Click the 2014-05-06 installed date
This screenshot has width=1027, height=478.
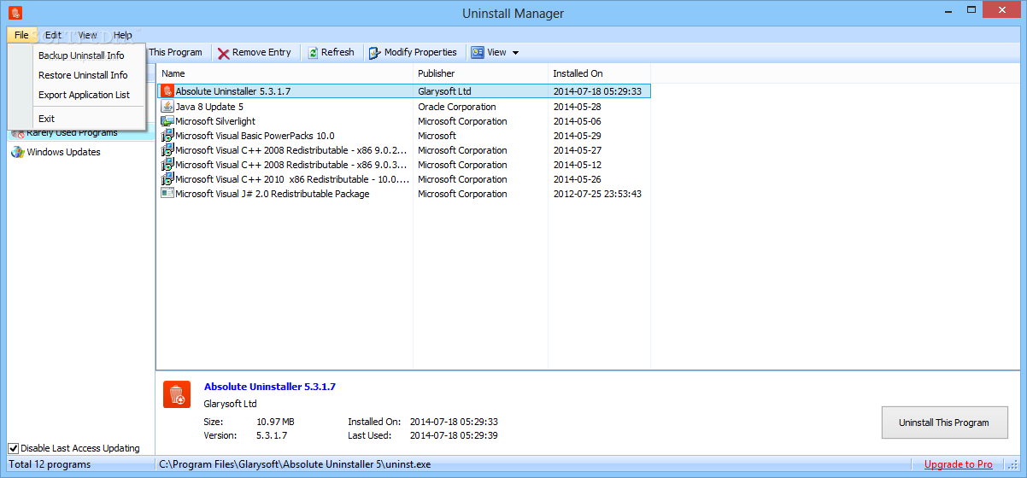click(577, 121)
